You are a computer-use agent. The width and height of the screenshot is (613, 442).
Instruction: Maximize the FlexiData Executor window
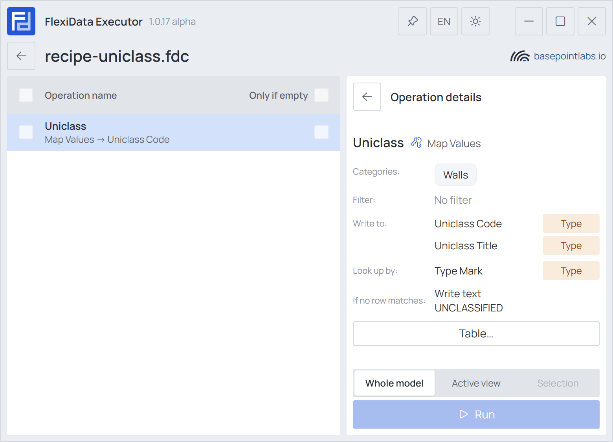pos(560,21)
